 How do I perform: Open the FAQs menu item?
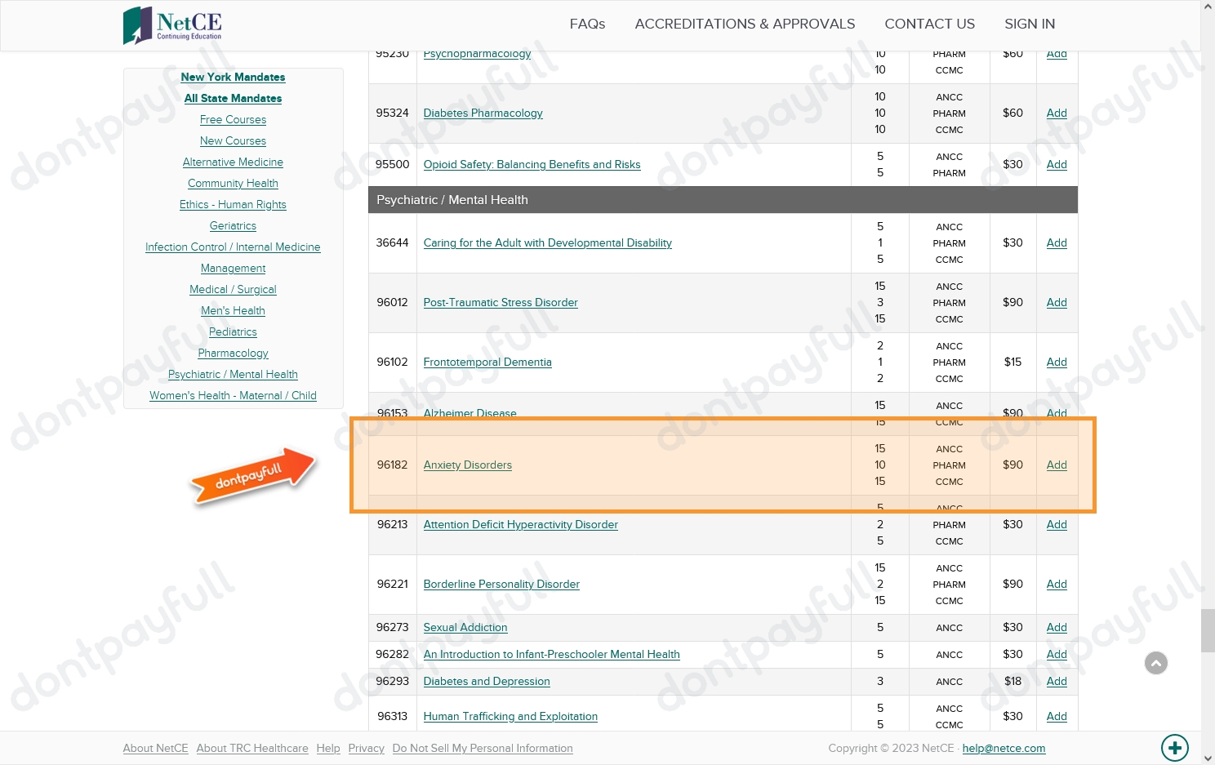587,24
